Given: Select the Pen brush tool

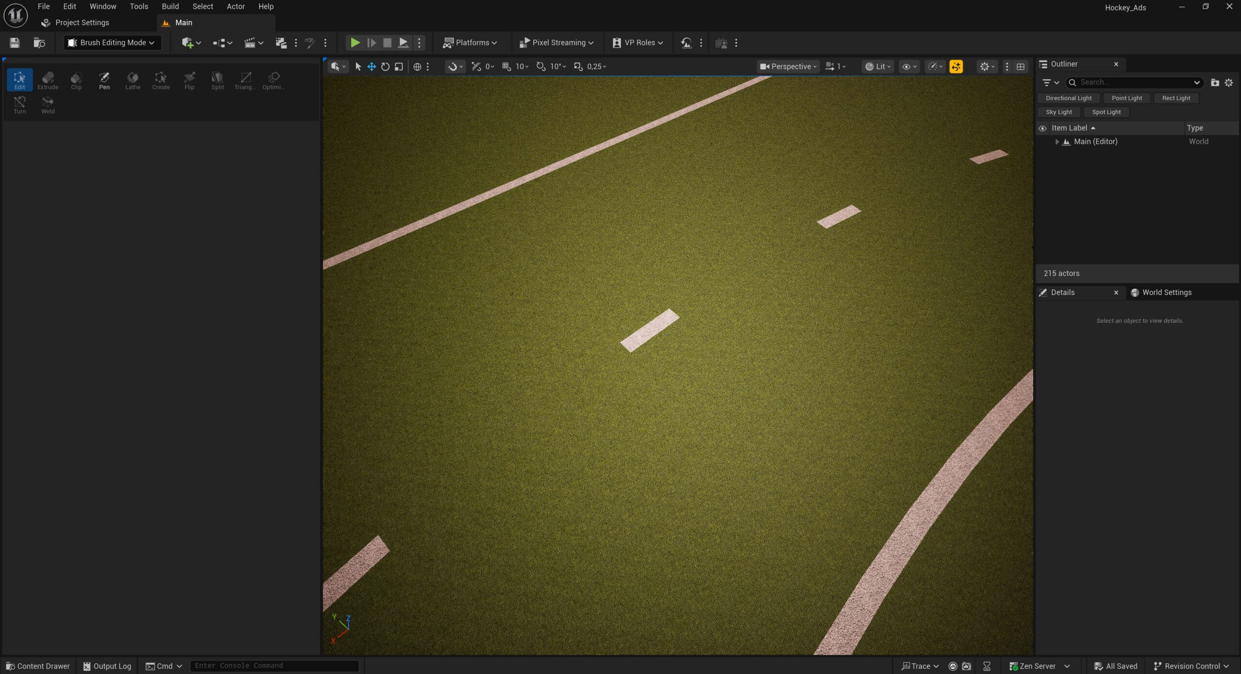Looking at the screenshot, I should click(x=104, y=80).
